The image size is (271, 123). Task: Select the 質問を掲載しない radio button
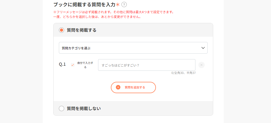click(x=62, y=108)
